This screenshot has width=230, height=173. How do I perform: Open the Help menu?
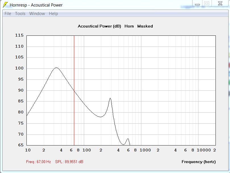(53, 14)
